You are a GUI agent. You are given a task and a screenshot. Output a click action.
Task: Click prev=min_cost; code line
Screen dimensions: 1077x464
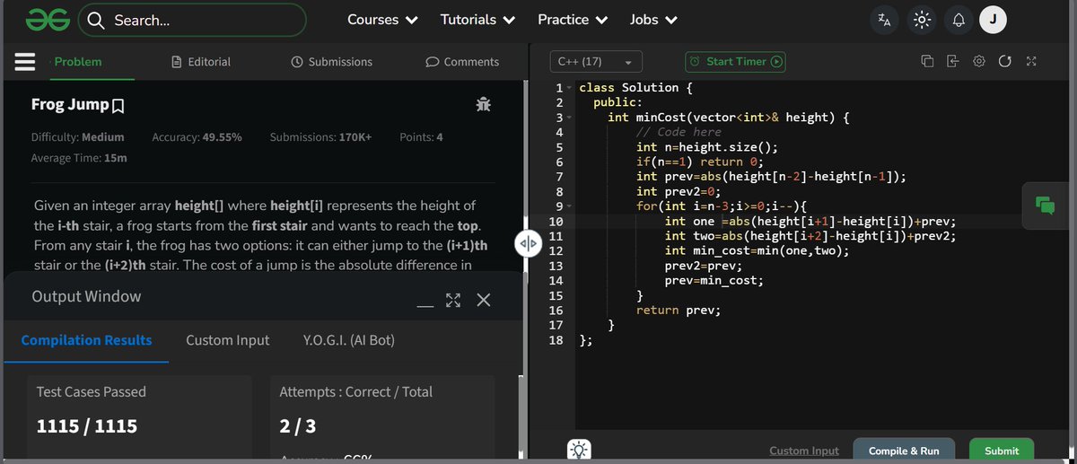point(714,280)
